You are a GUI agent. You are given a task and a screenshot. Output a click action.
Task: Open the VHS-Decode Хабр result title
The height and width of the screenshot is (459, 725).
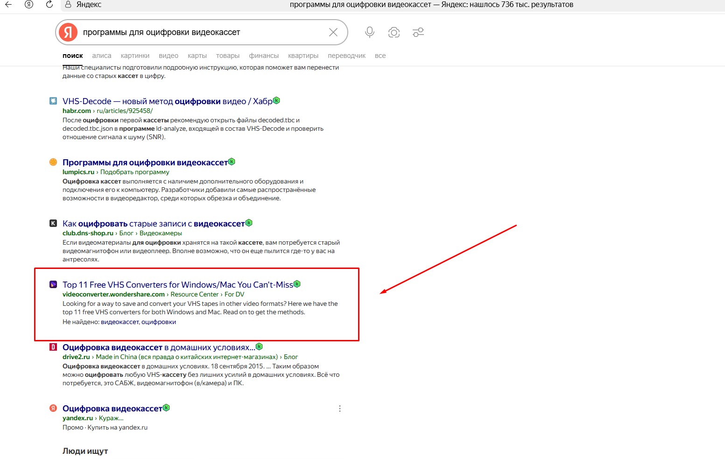(167, 101)
